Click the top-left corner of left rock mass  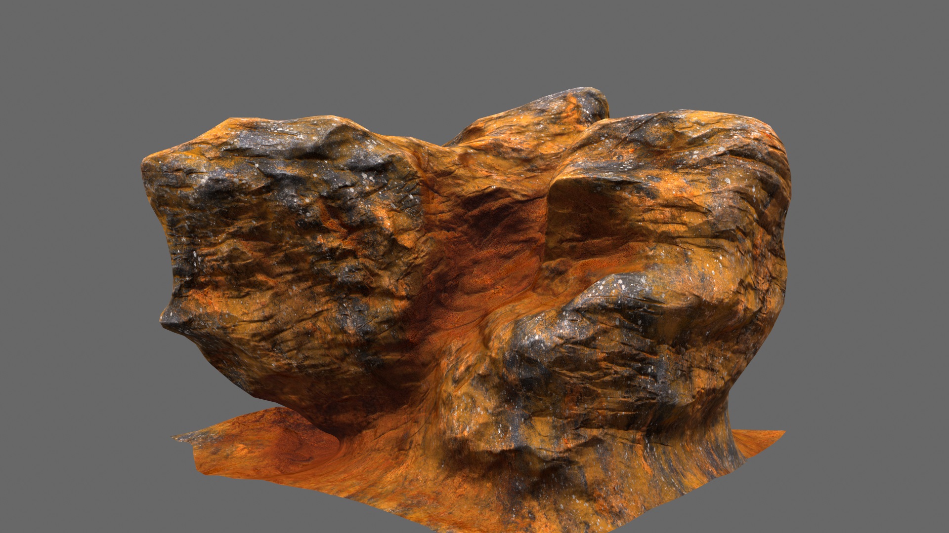click(148, 163)
